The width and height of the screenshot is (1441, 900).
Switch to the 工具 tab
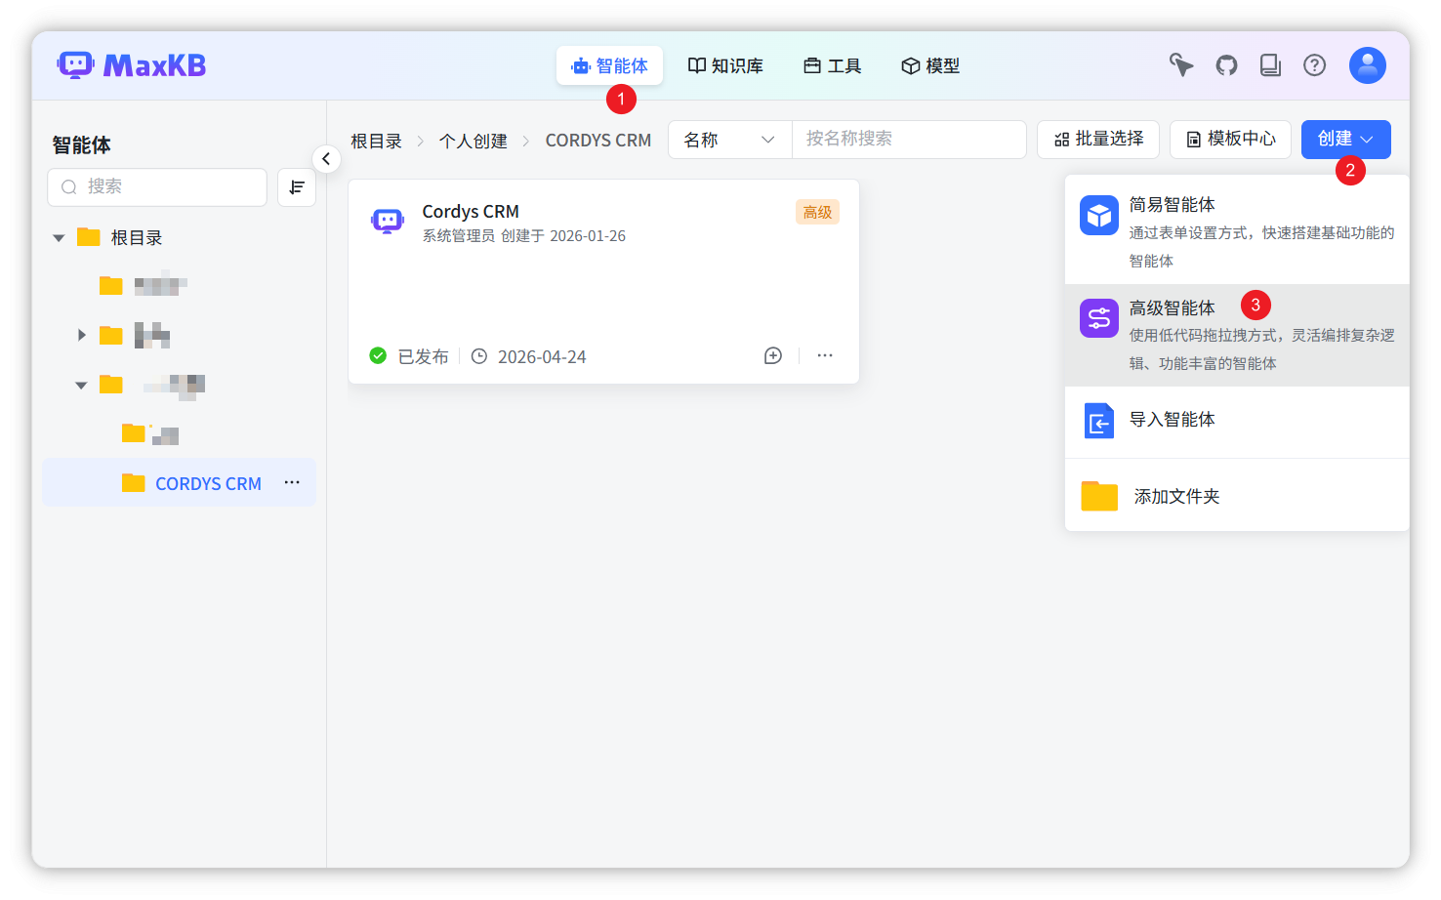coord(833,65)
